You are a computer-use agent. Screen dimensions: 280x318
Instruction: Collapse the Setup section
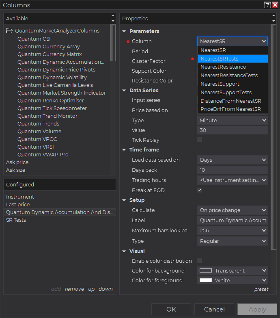[124, 200]
